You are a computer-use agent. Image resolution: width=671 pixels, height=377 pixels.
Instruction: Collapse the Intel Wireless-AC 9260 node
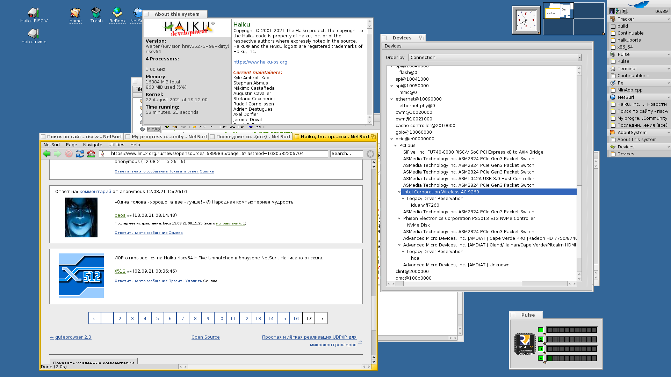tap(399, 192)
